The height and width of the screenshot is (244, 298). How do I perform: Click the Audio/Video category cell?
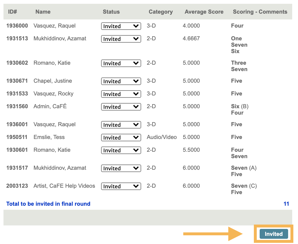coord(162,137)
